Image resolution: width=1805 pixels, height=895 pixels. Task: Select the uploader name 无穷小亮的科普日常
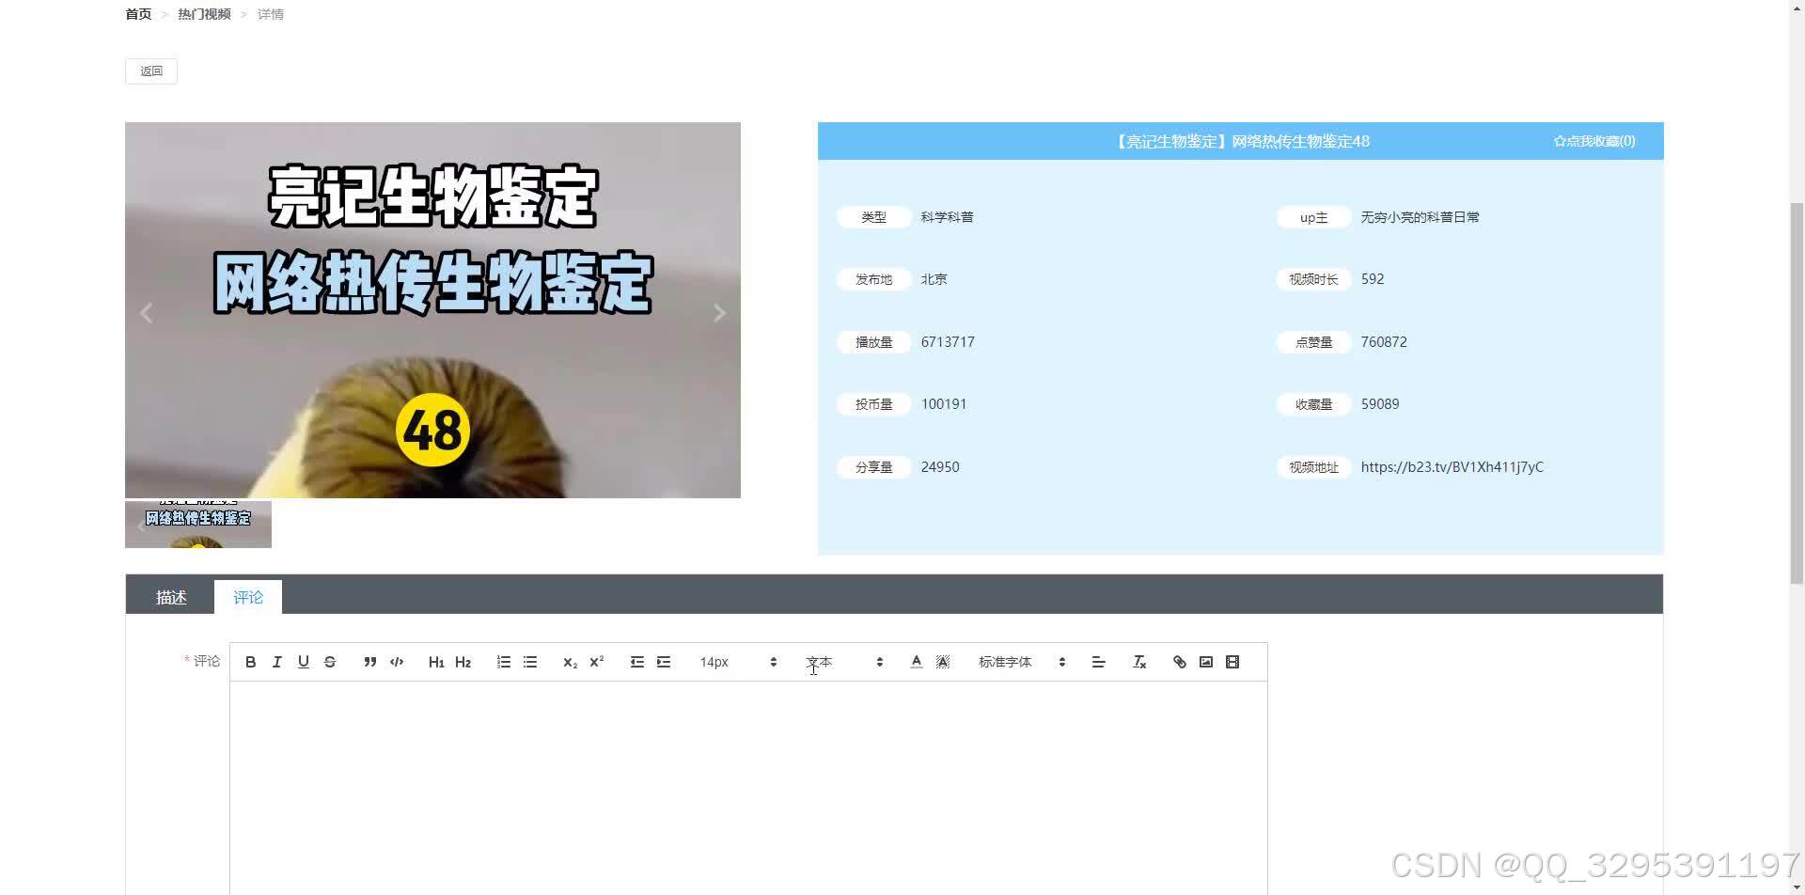tap(1420, 217)
